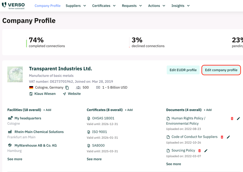Click the ISO 9001 certificate file icon

[x=89, y=132]
